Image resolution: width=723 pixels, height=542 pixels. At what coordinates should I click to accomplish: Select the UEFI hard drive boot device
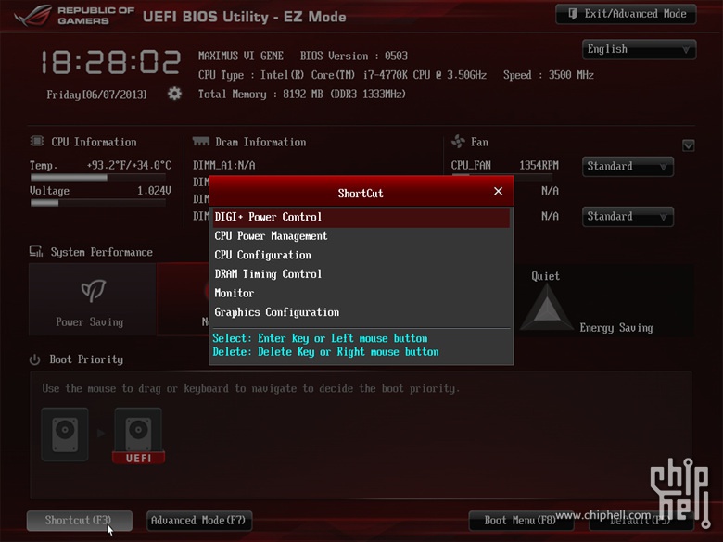[138, 435]
